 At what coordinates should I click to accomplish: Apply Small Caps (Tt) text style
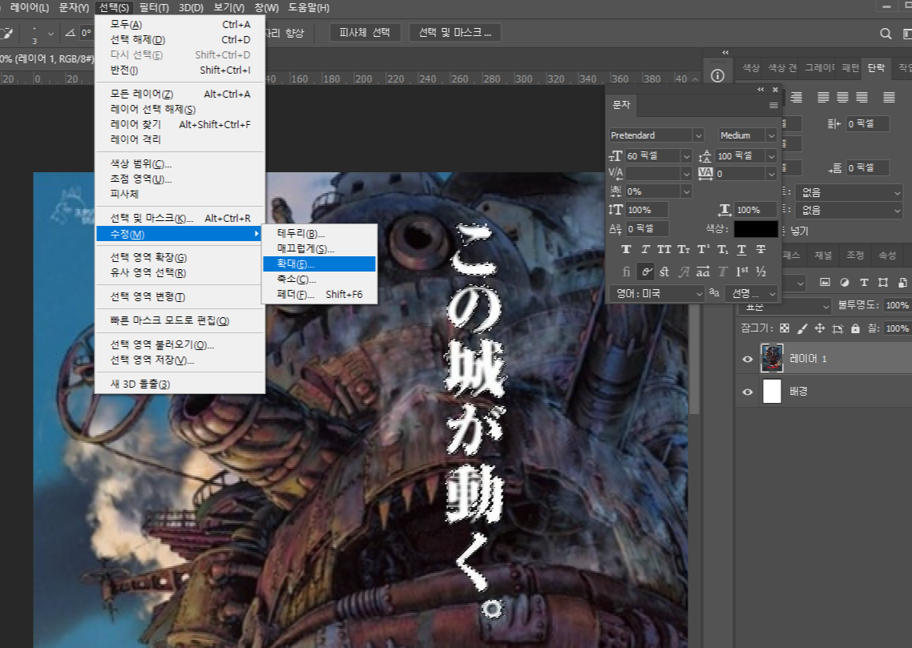684,249
